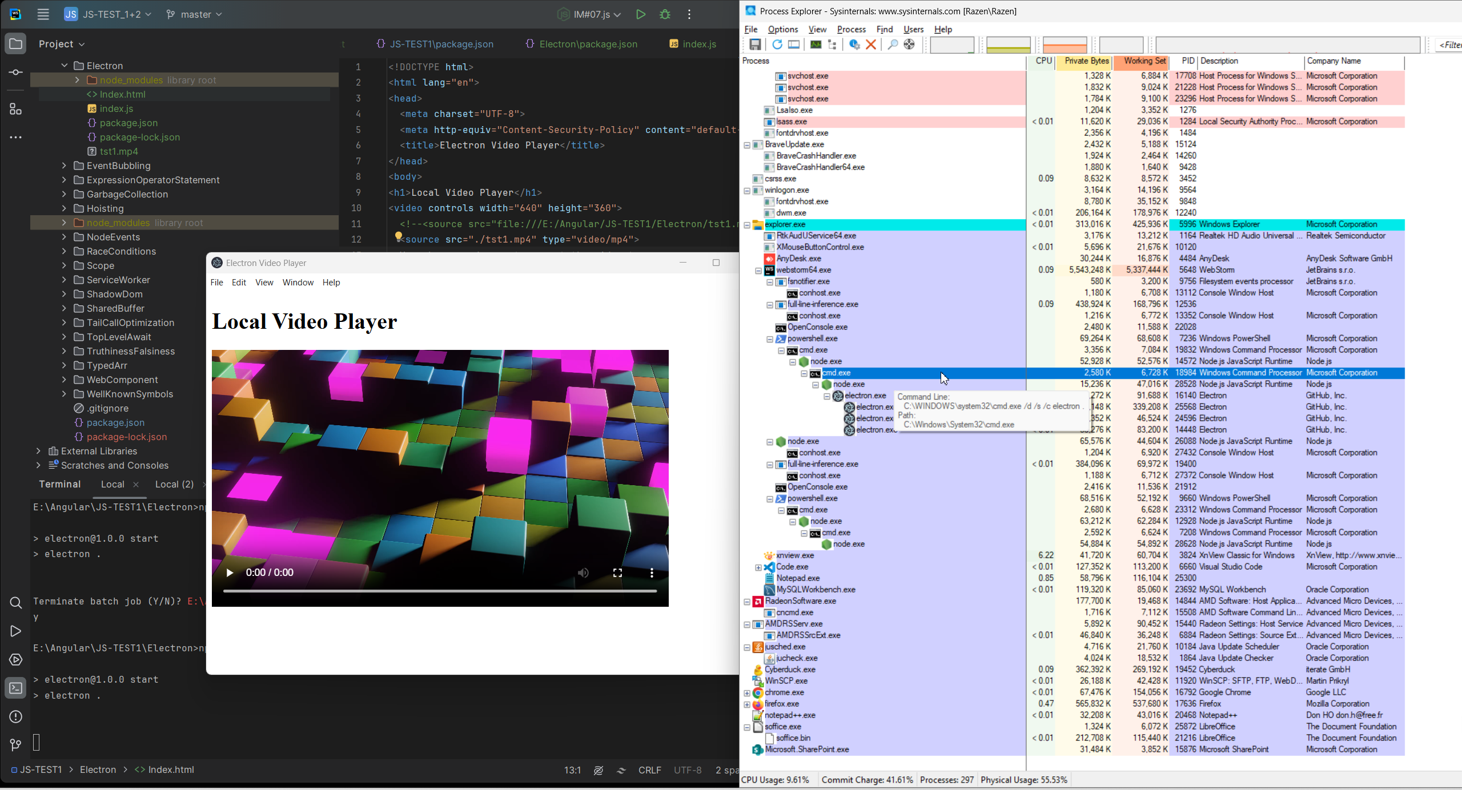
Task: Click the video progress seek bar
Action: pyautogui.click(x=440, y=591)
